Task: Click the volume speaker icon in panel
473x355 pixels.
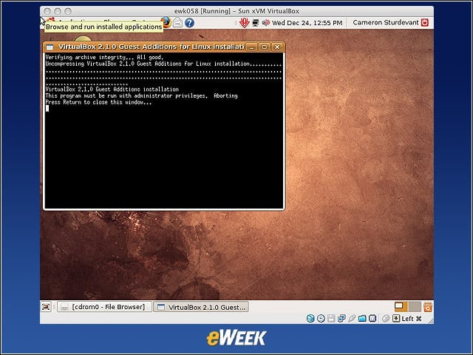Action: (266, 23)
